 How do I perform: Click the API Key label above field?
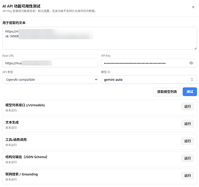(106, 56)
